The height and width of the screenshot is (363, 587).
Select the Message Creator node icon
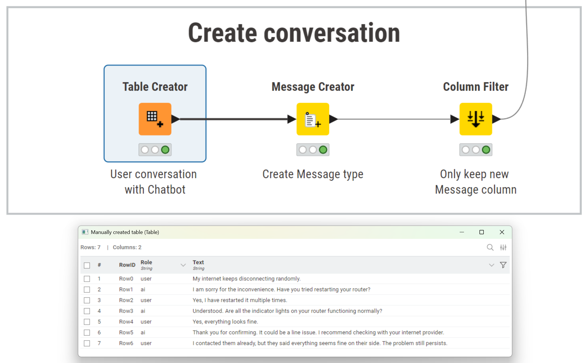tap(313, 119)
